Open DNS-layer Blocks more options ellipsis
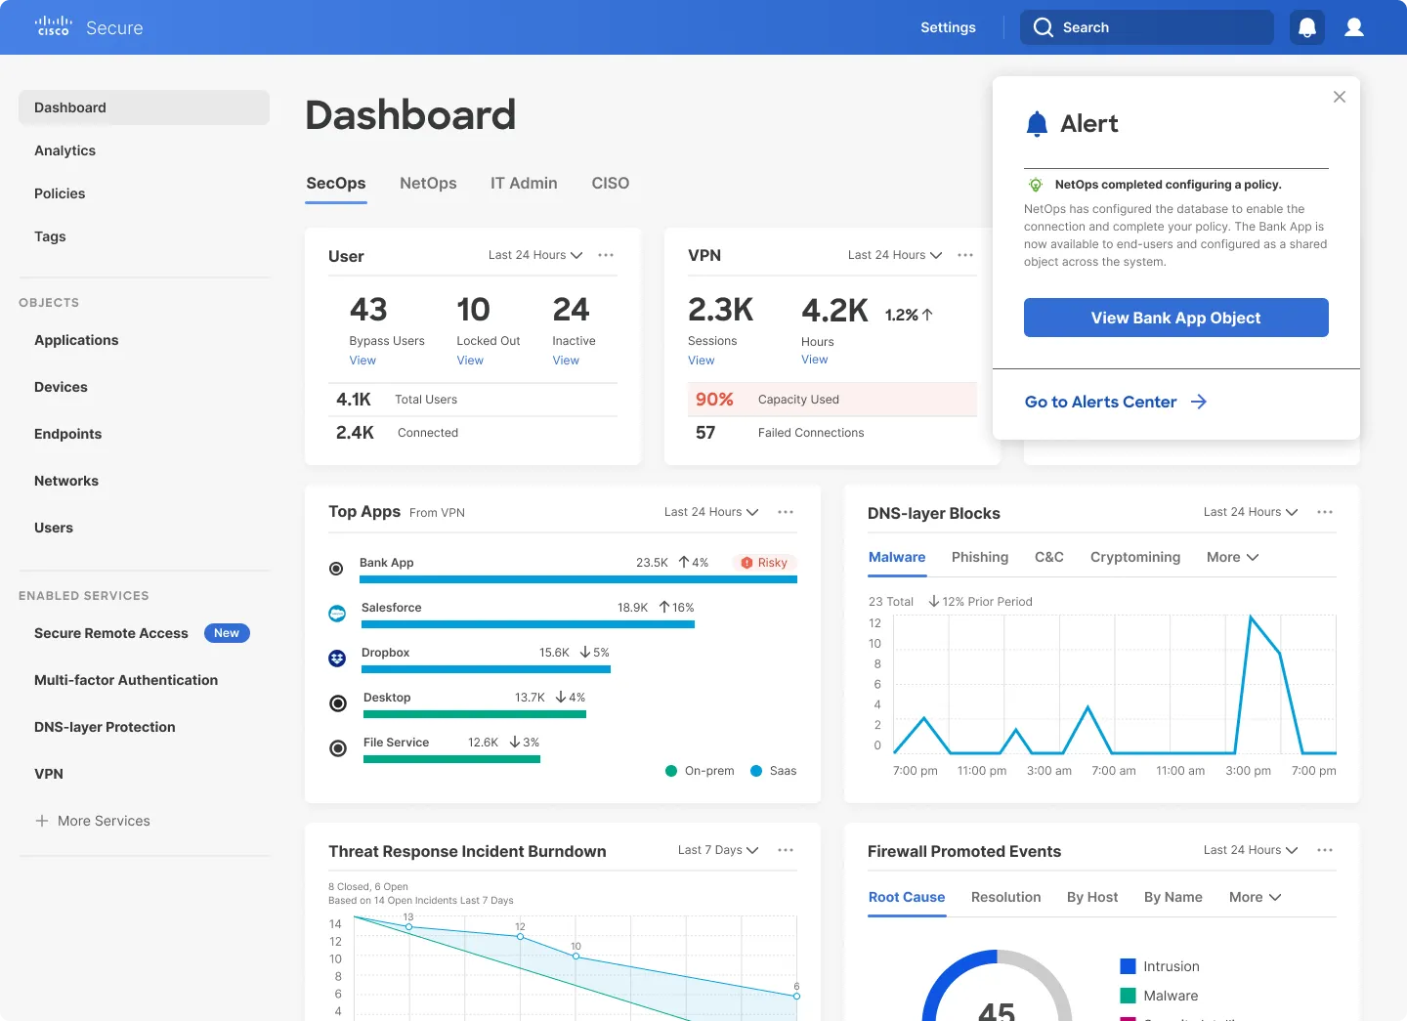 pyautogui.click(x=1325, y=512)
